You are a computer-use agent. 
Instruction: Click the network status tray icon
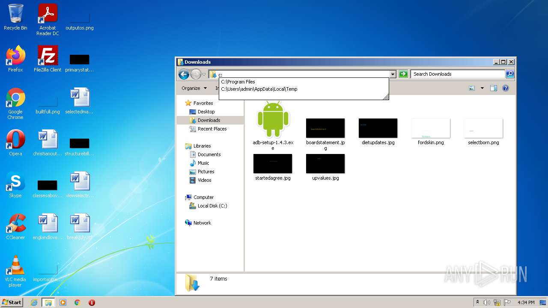497,302
